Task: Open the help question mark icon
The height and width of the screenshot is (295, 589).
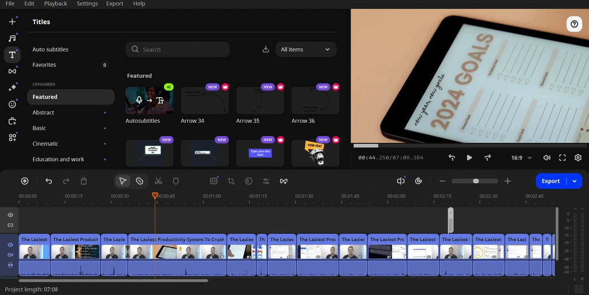Action: [x=574, y=24]
